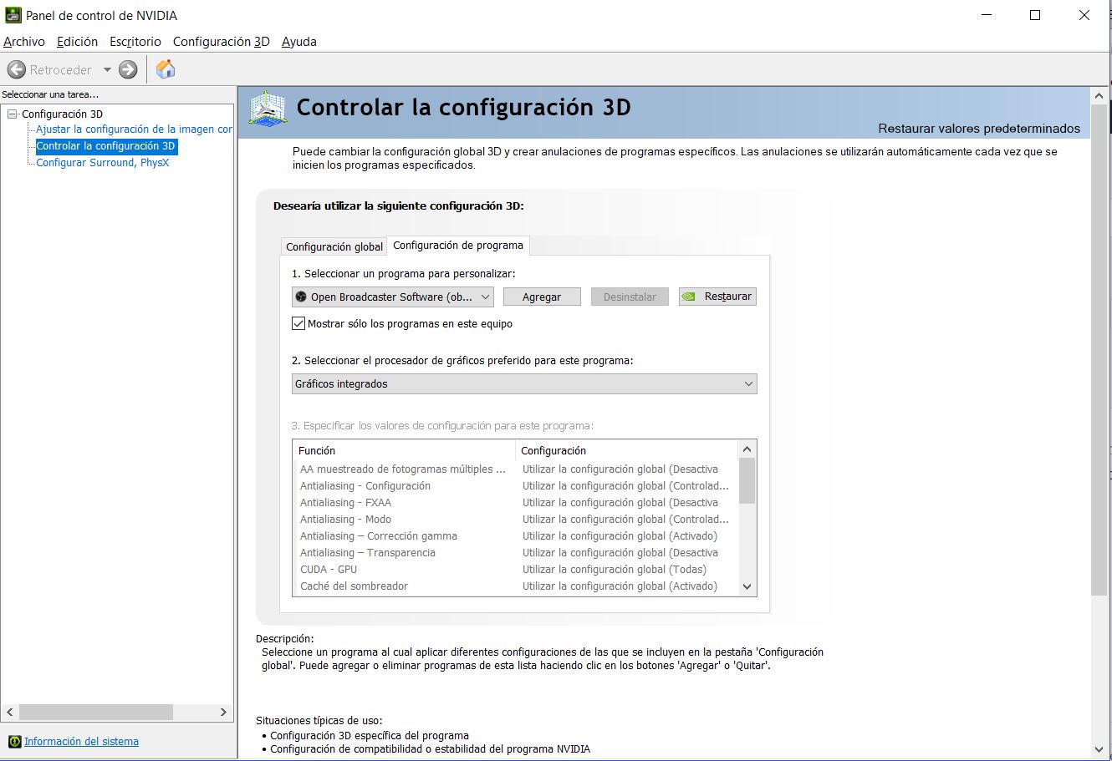The width and height of the screenshot is (1112, 761).
Task: Click the Desinstalar button
Action: pyautogui.click(x=630, y=297)
